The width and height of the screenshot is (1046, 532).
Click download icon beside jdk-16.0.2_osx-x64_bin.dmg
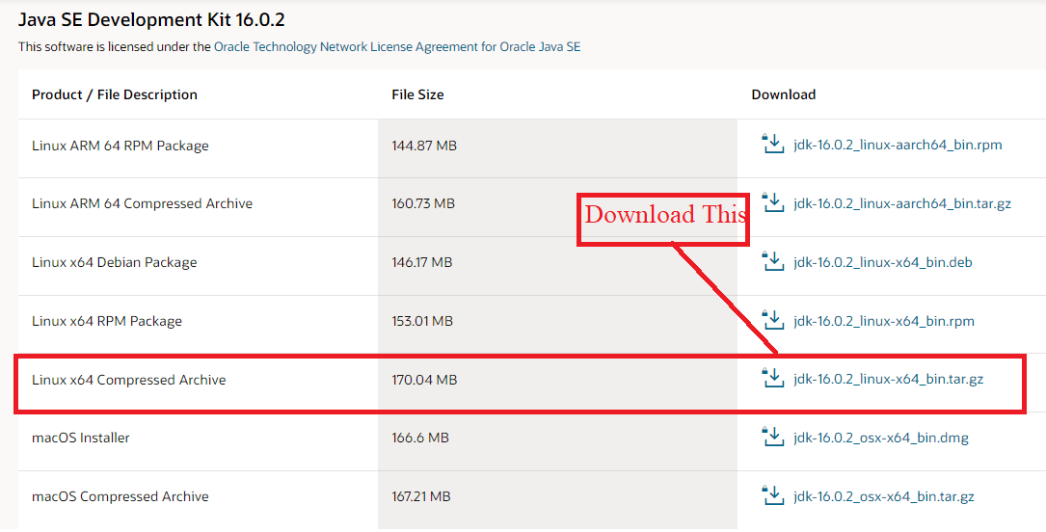(x=772, y=437)
